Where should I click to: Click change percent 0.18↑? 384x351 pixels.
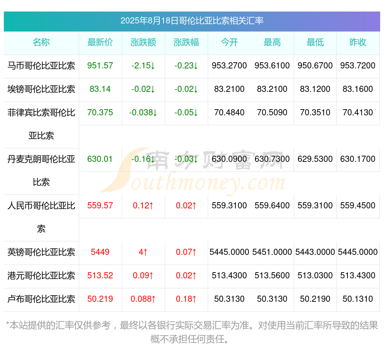(186, 299)
